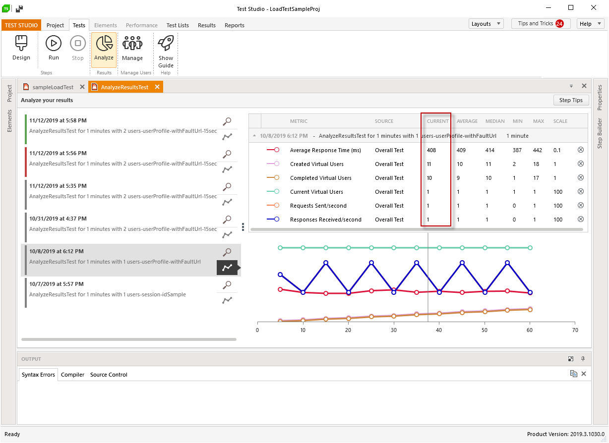Open the Step Builder side panel
The width and height of the screenshot is (609, 443).
(x=600, y=133)
